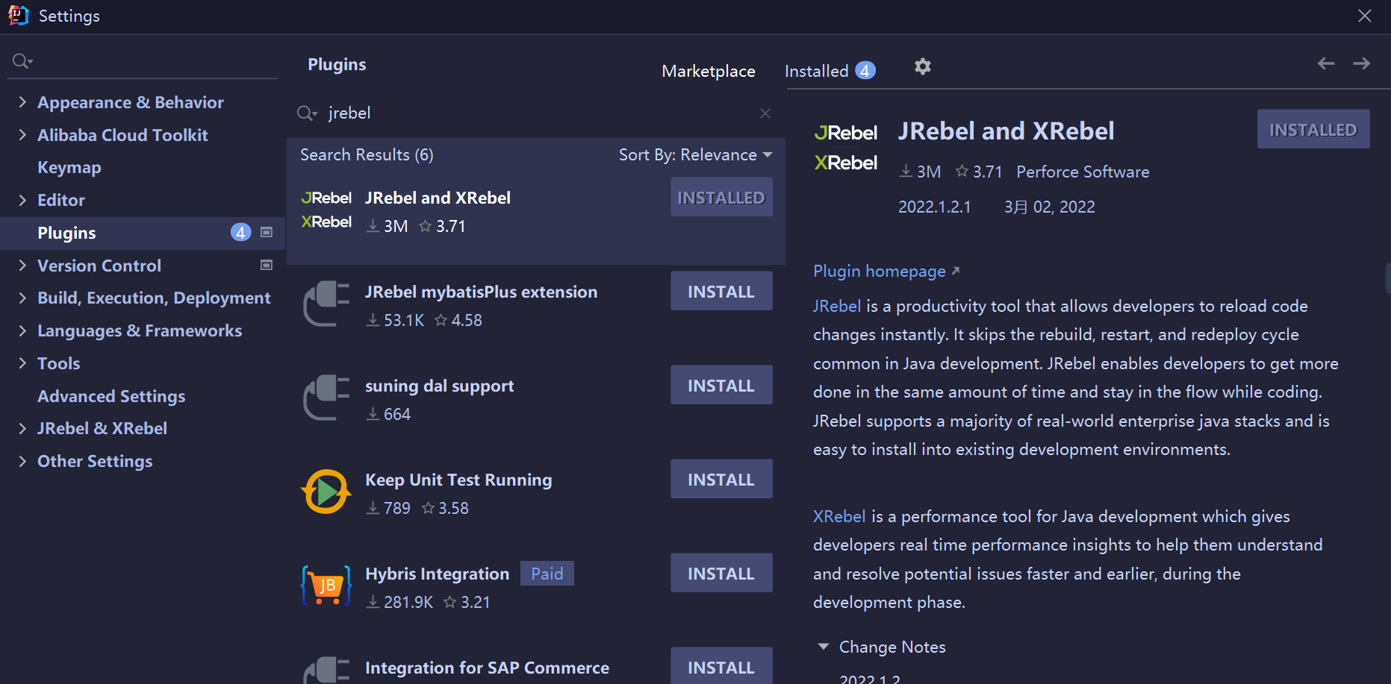Viewport: 1391px width, 684px height.
Task: Navigate back with the left arrow
Action: point(1326,63)
